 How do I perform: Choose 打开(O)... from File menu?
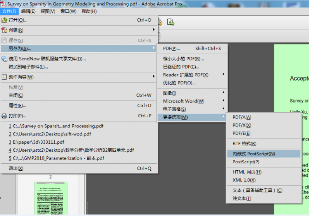[x=79, y=20]
